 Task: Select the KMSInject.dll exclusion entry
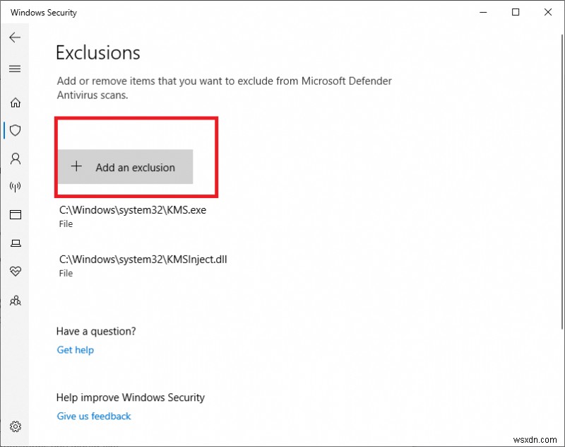click(143, 265)
